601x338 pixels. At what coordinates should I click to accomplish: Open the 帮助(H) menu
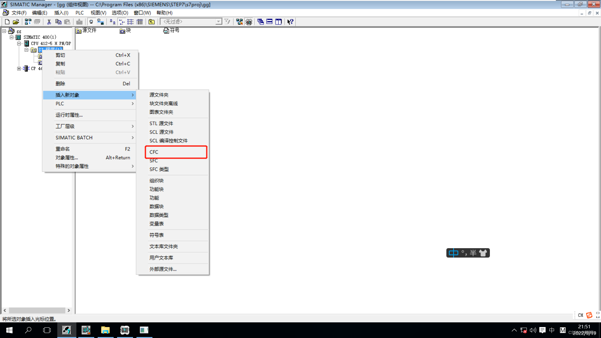(164, 13)
